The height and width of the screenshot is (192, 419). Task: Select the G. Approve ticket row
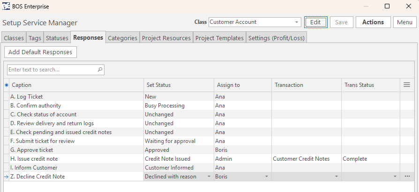point(209,150)
